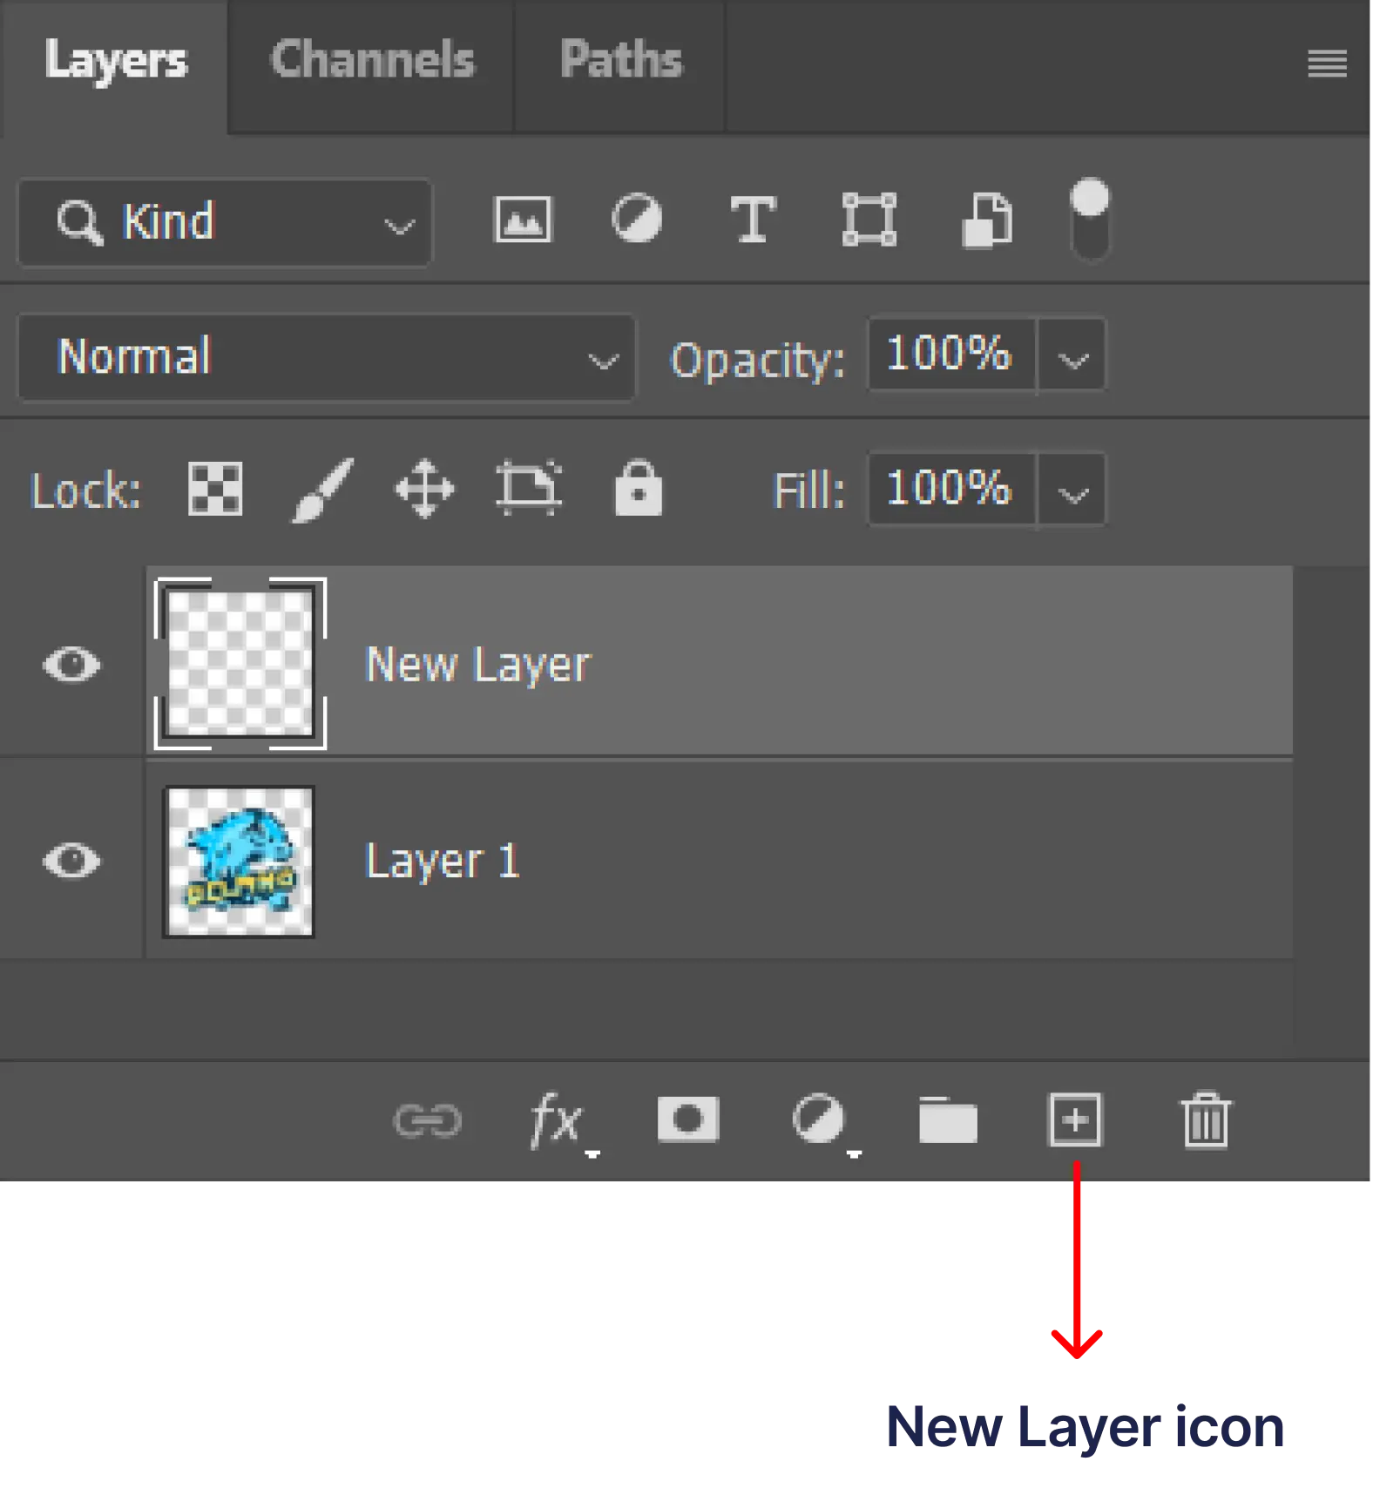Screen dimensions: 1373x1495
Task: Open the Layers panel menu icon
Action: (x=1327, y=64)
